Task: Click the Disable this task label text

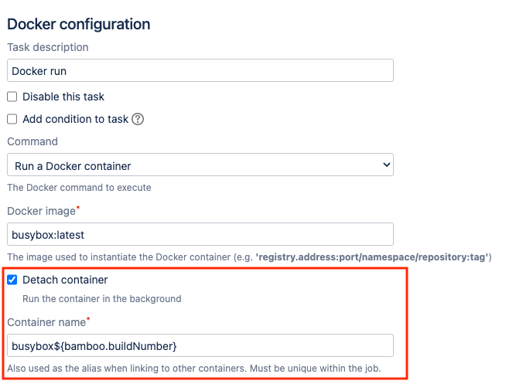Action: click(63, 97)
